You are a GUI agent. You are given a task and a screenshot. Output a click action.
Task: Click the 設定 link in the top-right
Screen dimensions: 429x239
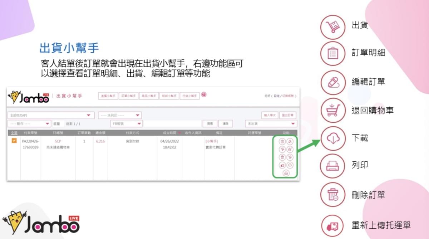click(277, 96)
